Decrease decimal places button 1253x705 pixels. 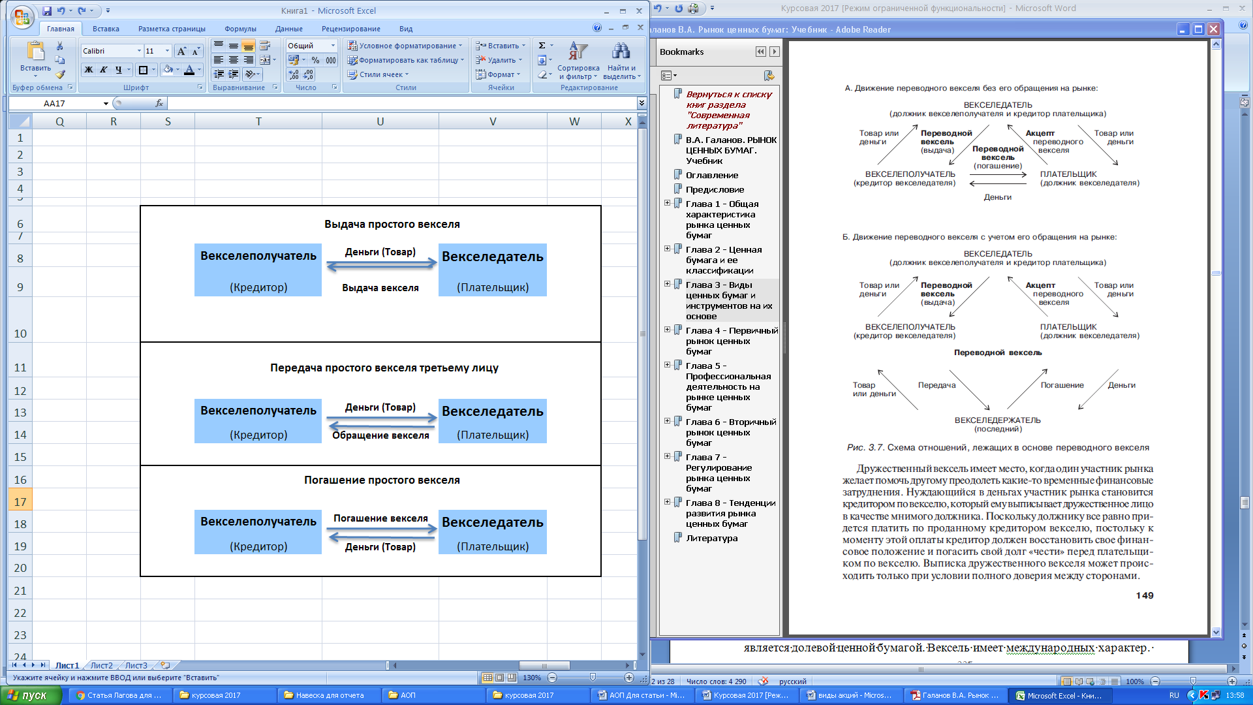coord(309,74)
